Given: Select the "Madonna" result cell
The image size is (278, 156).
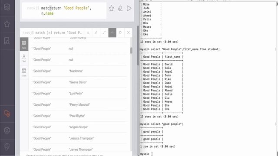Looking at the screenshot, I should coord(76,71).
